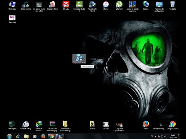Screen dimensions: 186x139
Task: Click the FR language indicator
Action: tap(152, 136)
